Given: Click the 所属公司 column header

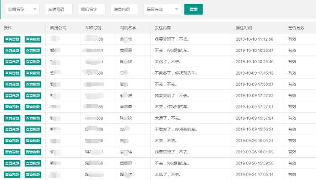Looking at the screenshot, I should pos(58,28).
